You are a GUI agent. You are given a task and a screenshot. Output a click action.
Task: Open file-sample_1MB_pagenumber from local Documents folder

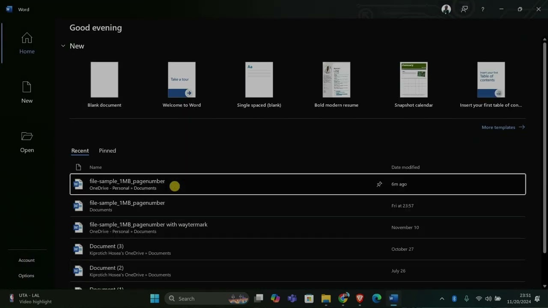pos(298,206)
